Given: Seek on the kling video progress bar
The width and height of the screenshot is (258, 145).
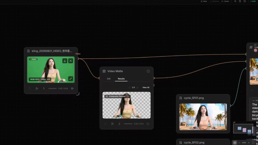Looking at the screenshot, I should (53, 88).
